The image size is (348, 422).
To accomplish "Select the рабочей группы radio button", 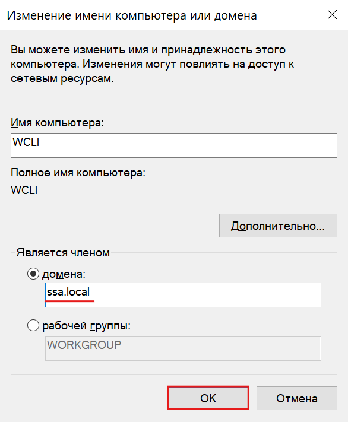I will [33, 325].
